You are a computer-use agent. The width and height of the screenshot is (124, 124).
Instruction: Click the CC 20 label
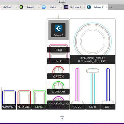(x=77, y=107)
